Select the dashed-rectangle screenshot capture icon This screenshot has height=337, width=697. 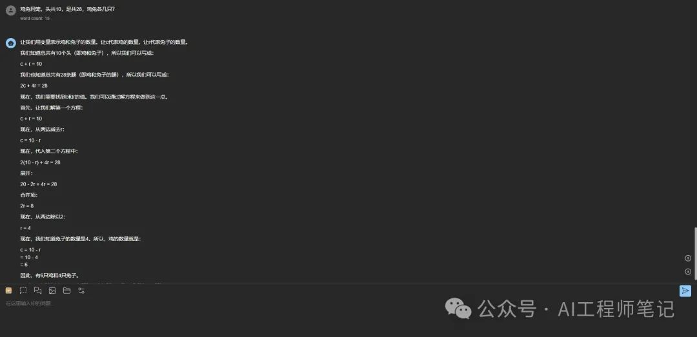click(x=23, y=291)
